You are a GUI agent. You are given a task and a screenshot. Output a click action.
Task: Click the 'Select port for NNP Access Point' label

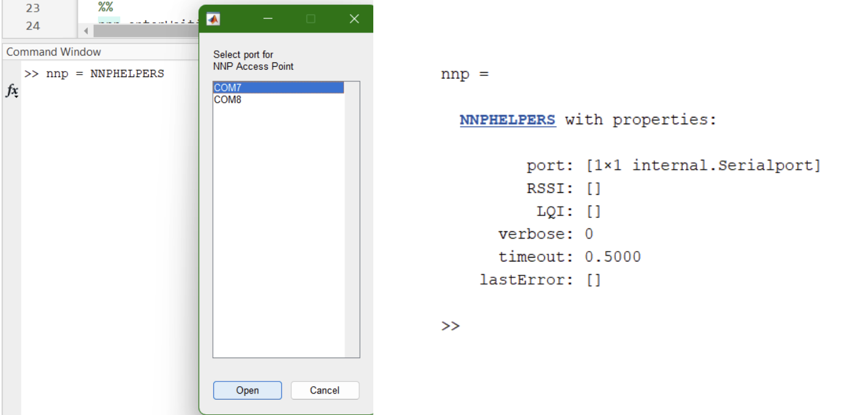(x=253, y=61)
